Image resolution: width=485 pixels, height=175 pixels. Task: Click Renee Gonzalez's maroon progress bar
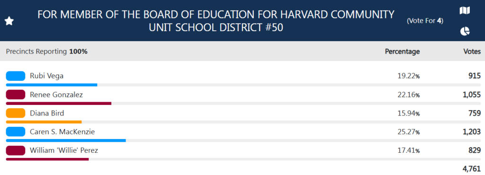pyautogui.click(x=59, y=104)
